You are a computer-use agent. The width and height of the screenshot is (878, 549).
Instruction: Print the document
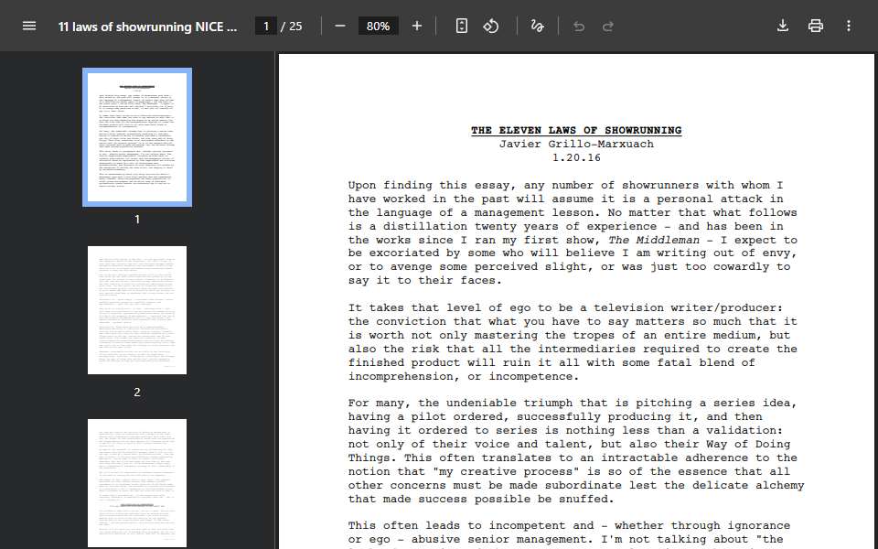(x=816, y=26)
